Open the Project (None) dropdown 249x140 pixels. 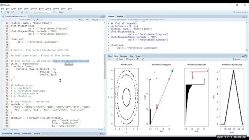[240, 12]
